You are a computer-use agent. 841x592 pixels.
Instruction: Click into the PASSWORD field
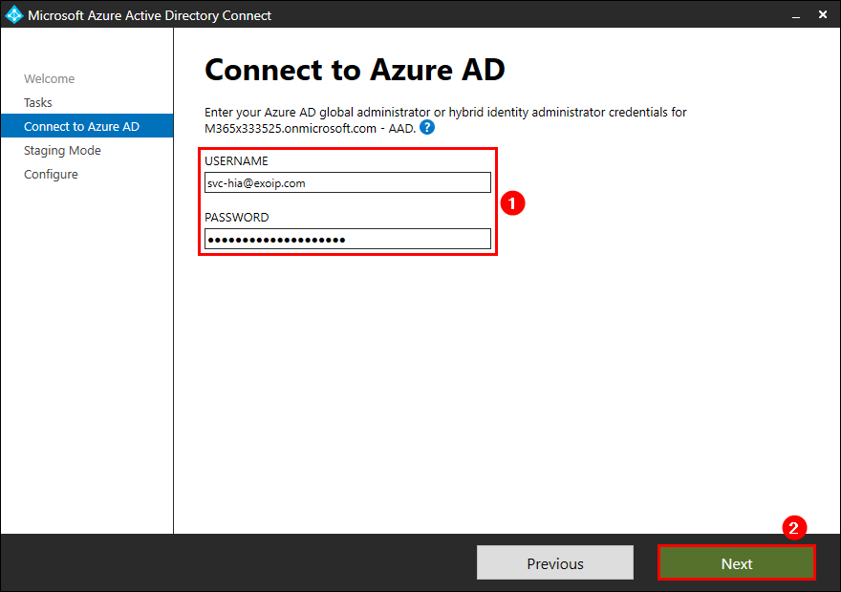pos(348,239)
